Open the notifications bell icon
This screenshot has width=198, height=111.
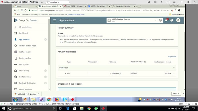(x=166, y=20)
